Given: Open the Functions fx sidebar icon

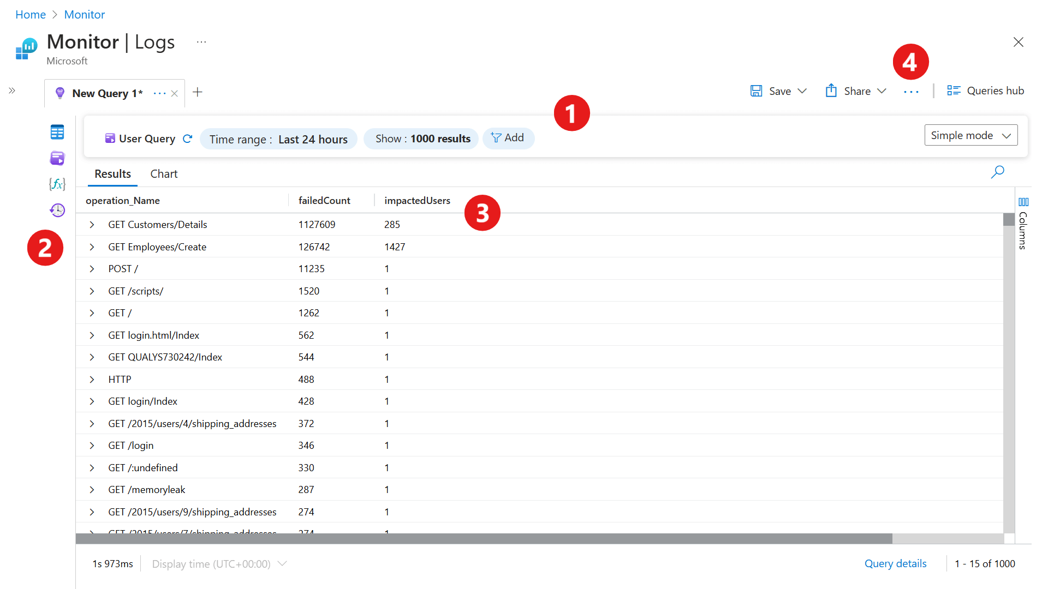Looking at the screenshot, I should click(x=57, y=184).
